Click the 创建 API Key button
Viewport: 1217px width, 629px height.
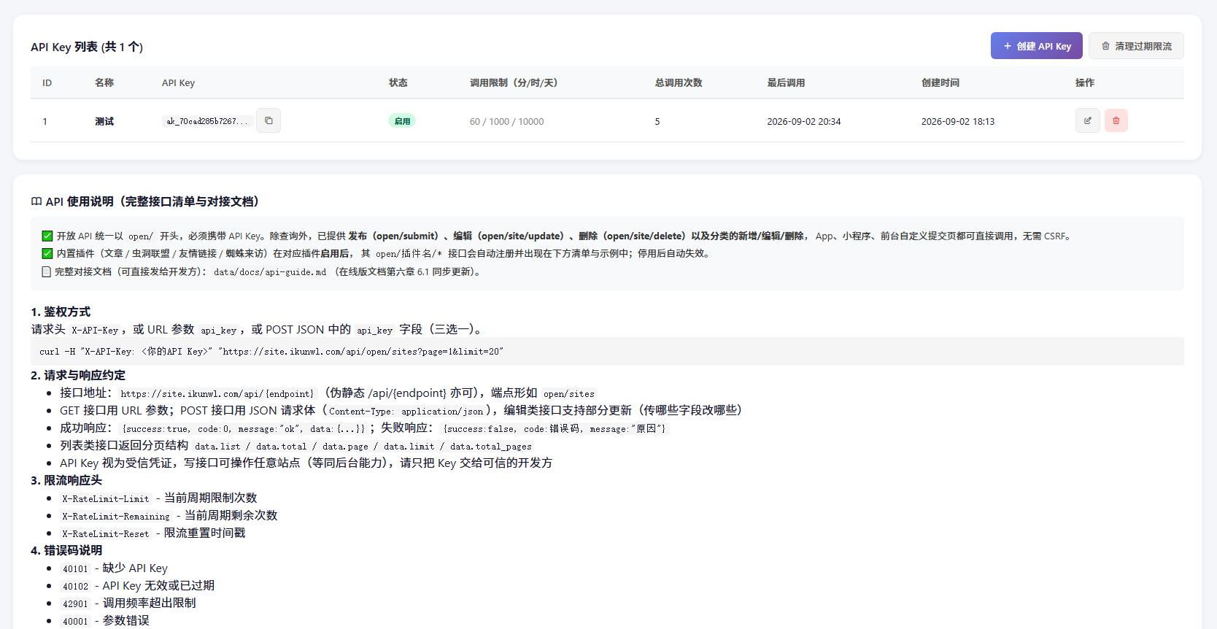(1036, 46)
